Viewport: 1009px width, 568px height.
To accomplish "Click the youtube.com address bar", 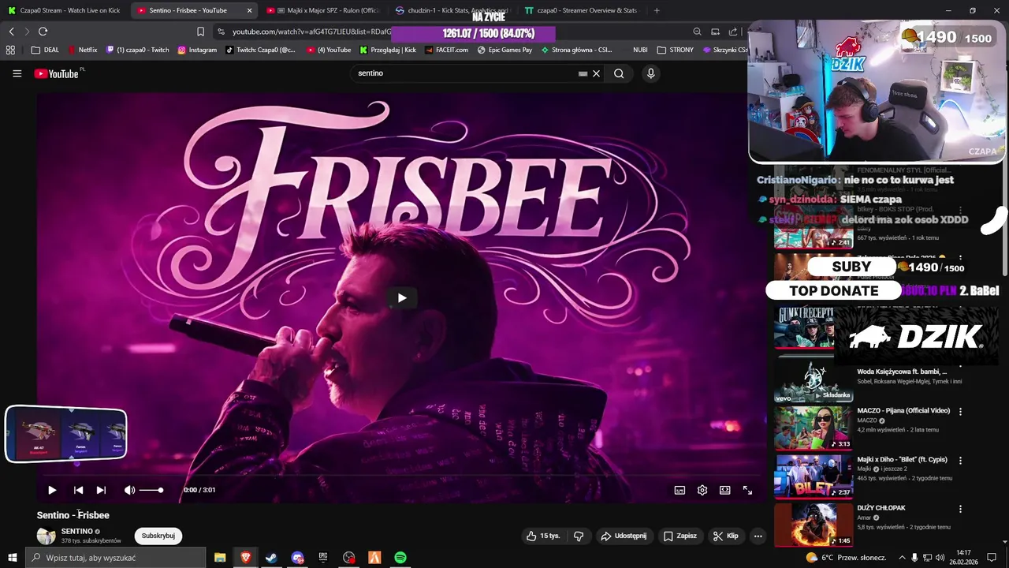I will click(311, 32).
